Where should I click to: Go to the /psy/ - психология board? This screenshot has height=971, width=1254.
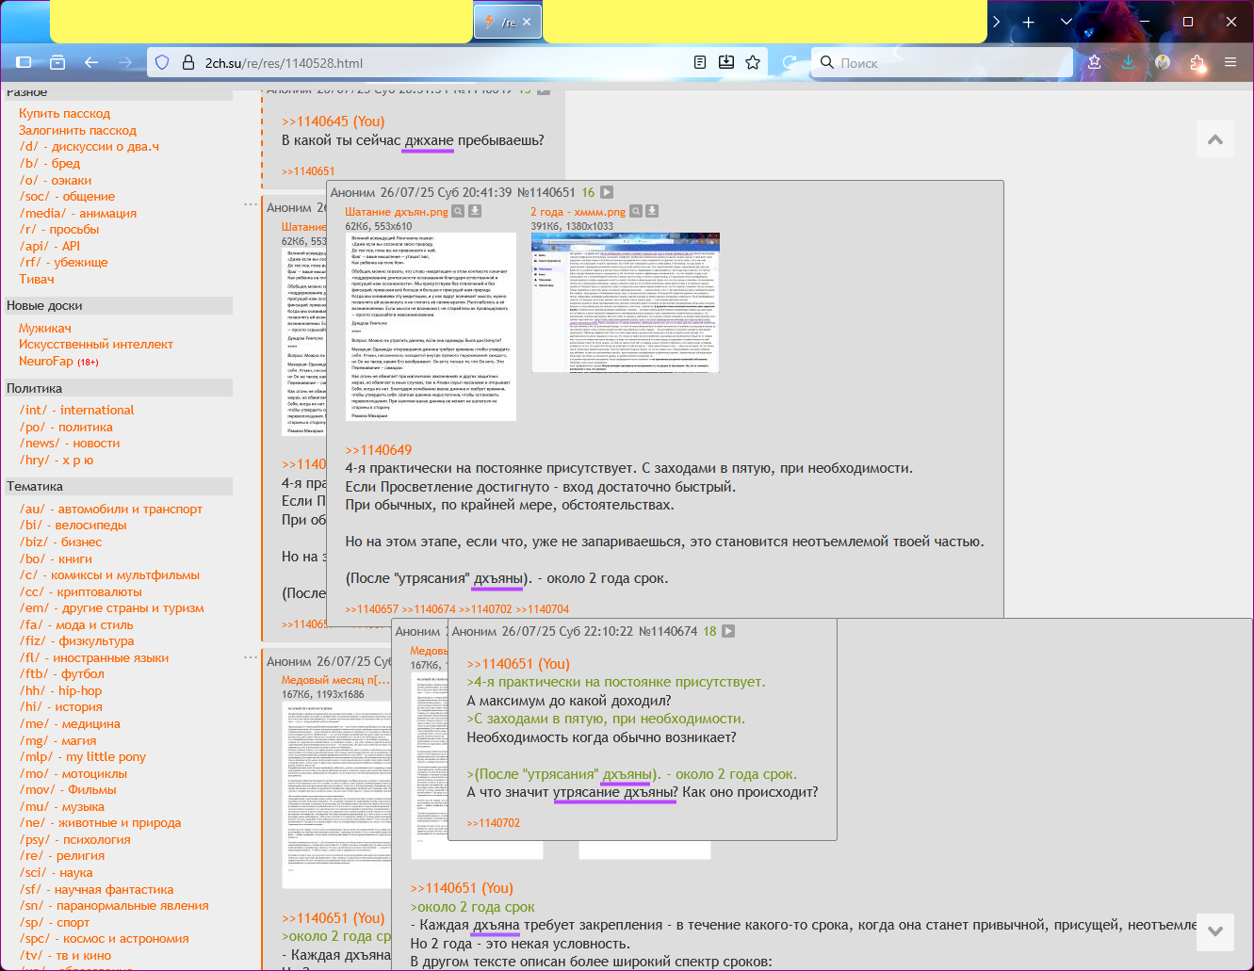(75, 840)
